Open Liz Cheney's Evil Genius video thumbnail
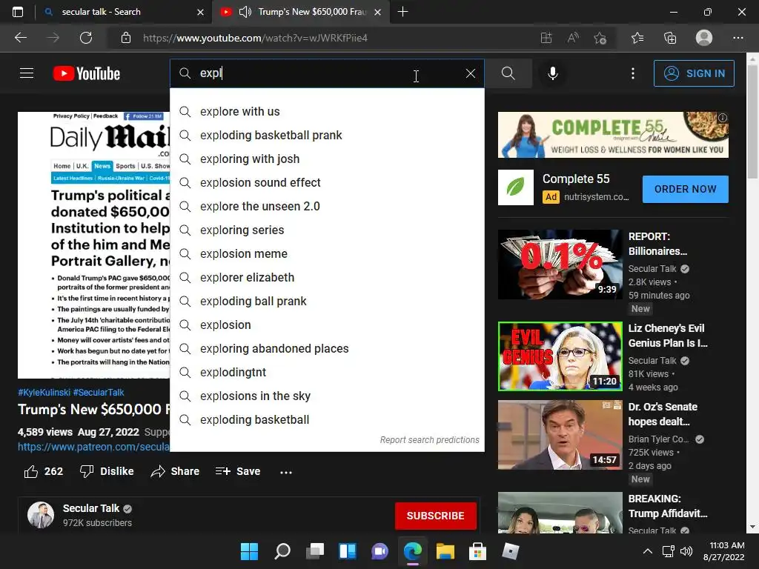 560,356
